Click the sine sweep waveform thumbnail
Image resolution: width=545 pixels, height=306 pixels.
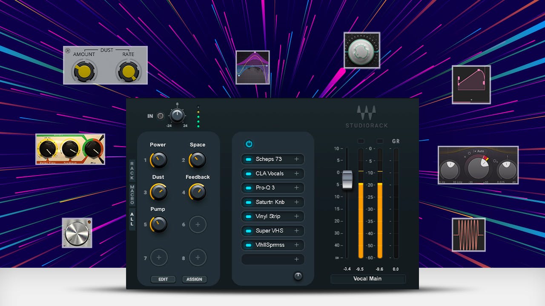pos(469,234)
